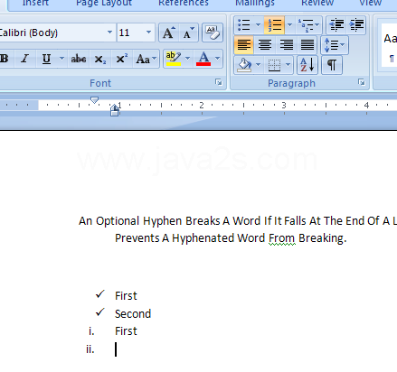
Task: Open the font color dropdown arrow
Action: point(217,59)
